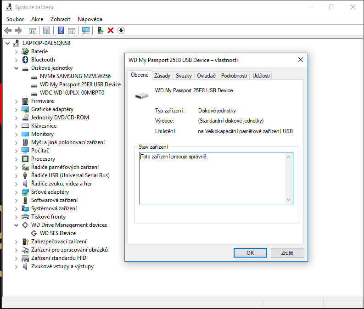
Task: Click the Back arrow toolbar icon
Action: coord(8,30)
